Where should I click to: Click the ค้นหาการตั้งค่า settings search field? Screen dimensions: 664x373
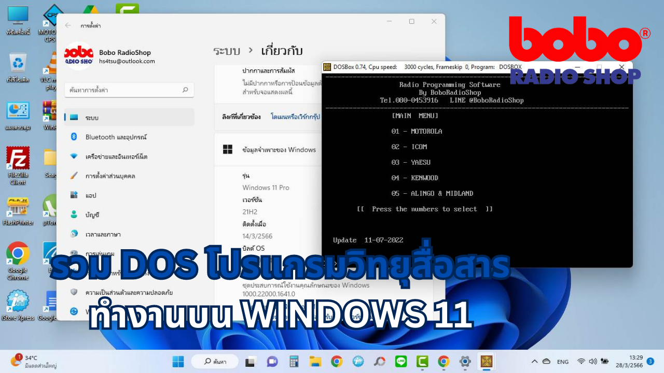click(129, 90)
